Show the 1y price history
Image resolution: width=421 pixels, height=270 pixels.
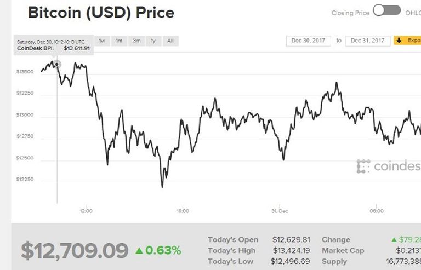[153, 41]
